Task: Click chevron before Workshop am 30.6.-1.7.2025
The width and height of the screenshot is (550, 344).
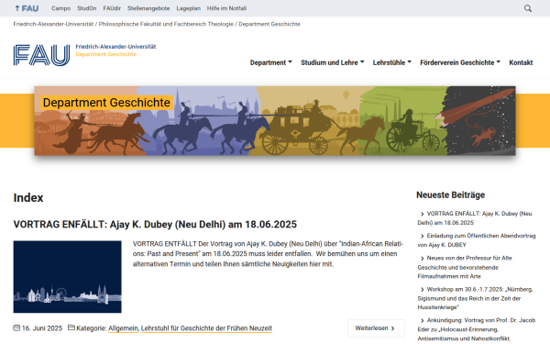Action: [x=422, y=290]
